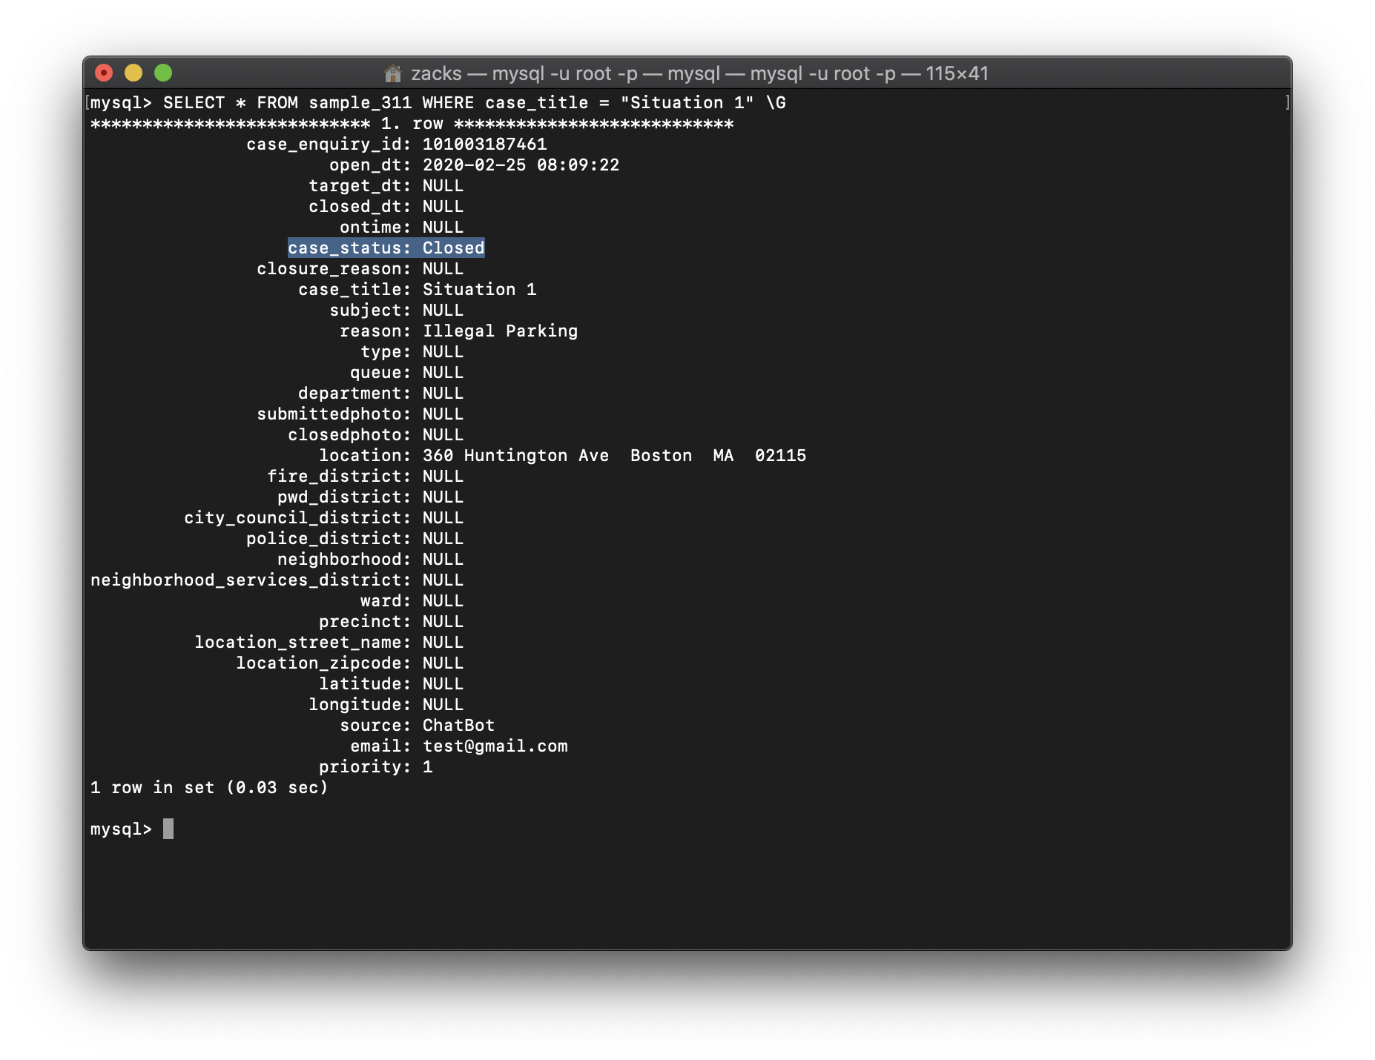Click the submittedphoto field label
This screenshot has height=1060, width=1375.
point(334,414)
